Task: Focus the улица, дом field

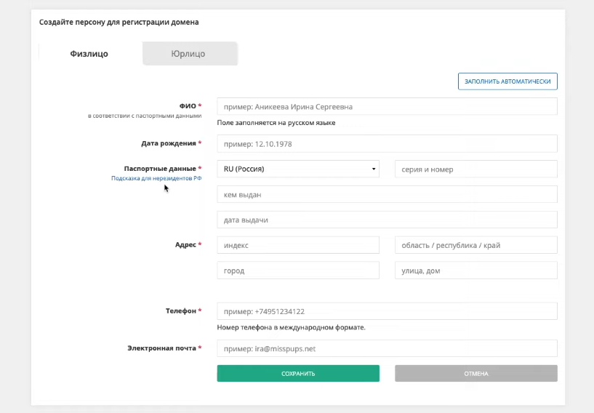Action: pos(475,270)
